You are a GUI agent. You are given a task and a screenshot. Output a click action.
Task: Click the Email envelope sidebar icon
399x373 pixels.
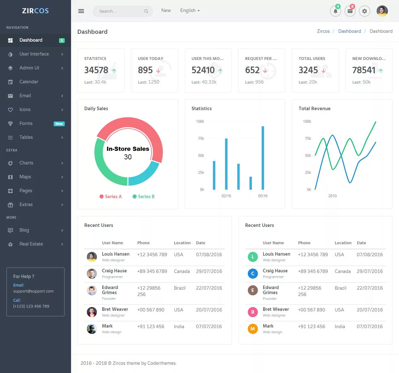tap(10, 96)
